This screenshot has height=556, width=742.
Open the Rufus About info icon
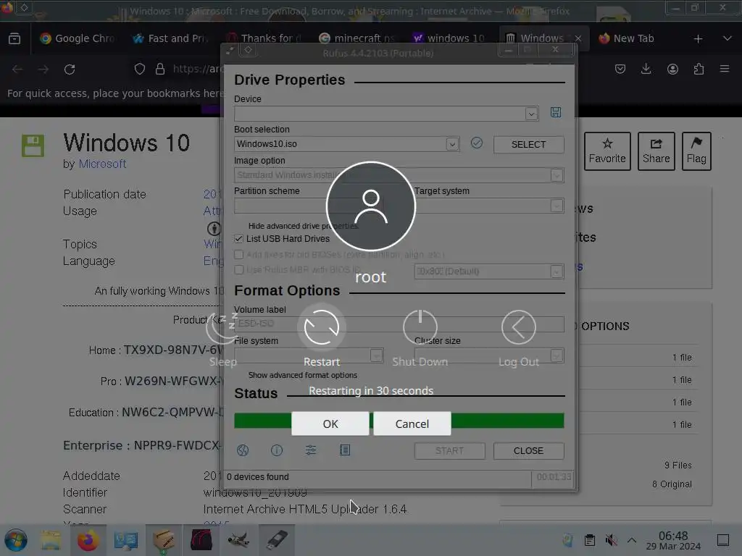tap(277, 450)
